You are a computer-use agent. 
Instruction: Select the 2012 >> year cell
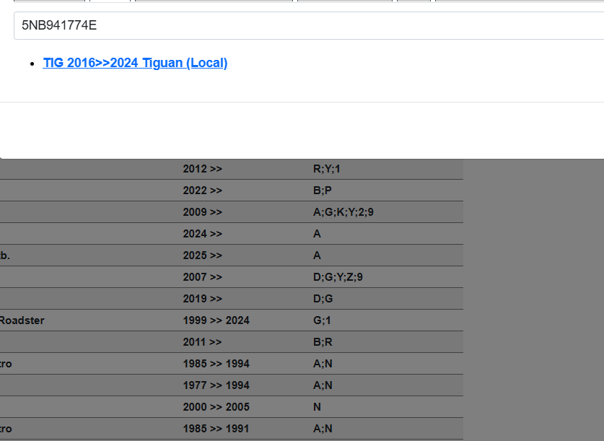[x=203, y=169]
